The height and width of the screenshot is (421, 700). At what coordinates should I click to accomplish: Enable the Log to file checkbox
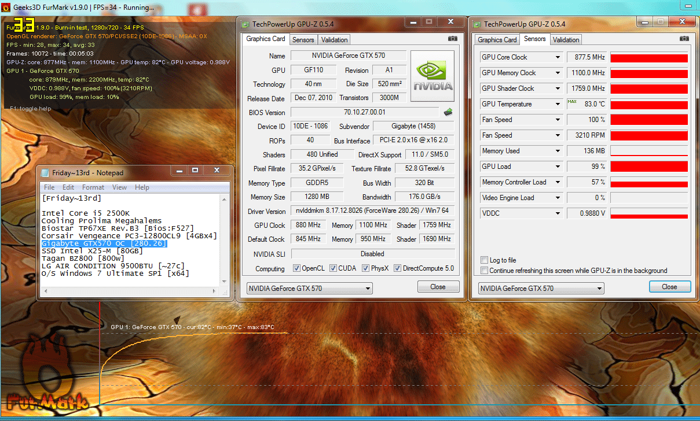(485, 260)
